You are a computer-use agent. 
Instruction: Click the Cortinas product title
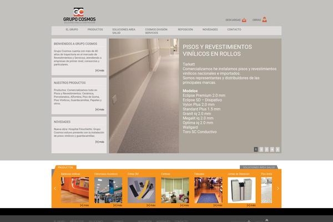pos(165,174)
